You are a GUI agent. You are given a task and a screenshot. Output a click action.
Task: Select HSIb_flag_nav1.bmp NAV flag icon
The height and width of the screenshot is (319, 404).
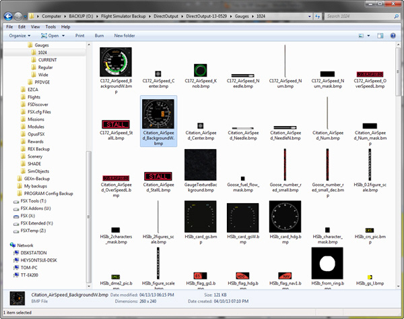285,276
